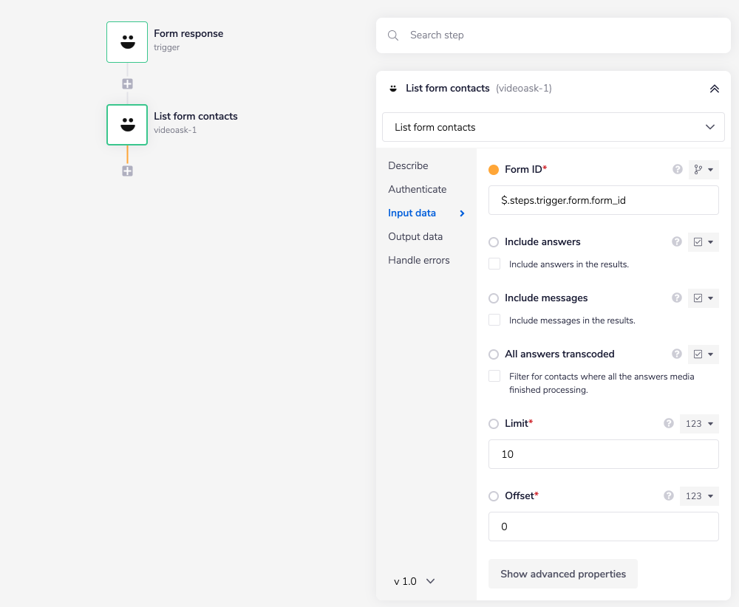Click the help icon beside Offset

point(669,496)
